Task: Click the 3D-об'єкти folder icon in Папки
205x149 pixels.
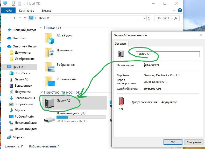Action: point(50,39)
